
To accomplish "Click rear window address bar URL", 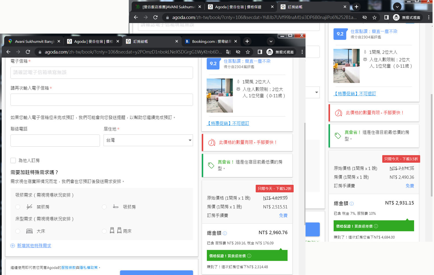I will coord(264,17).
